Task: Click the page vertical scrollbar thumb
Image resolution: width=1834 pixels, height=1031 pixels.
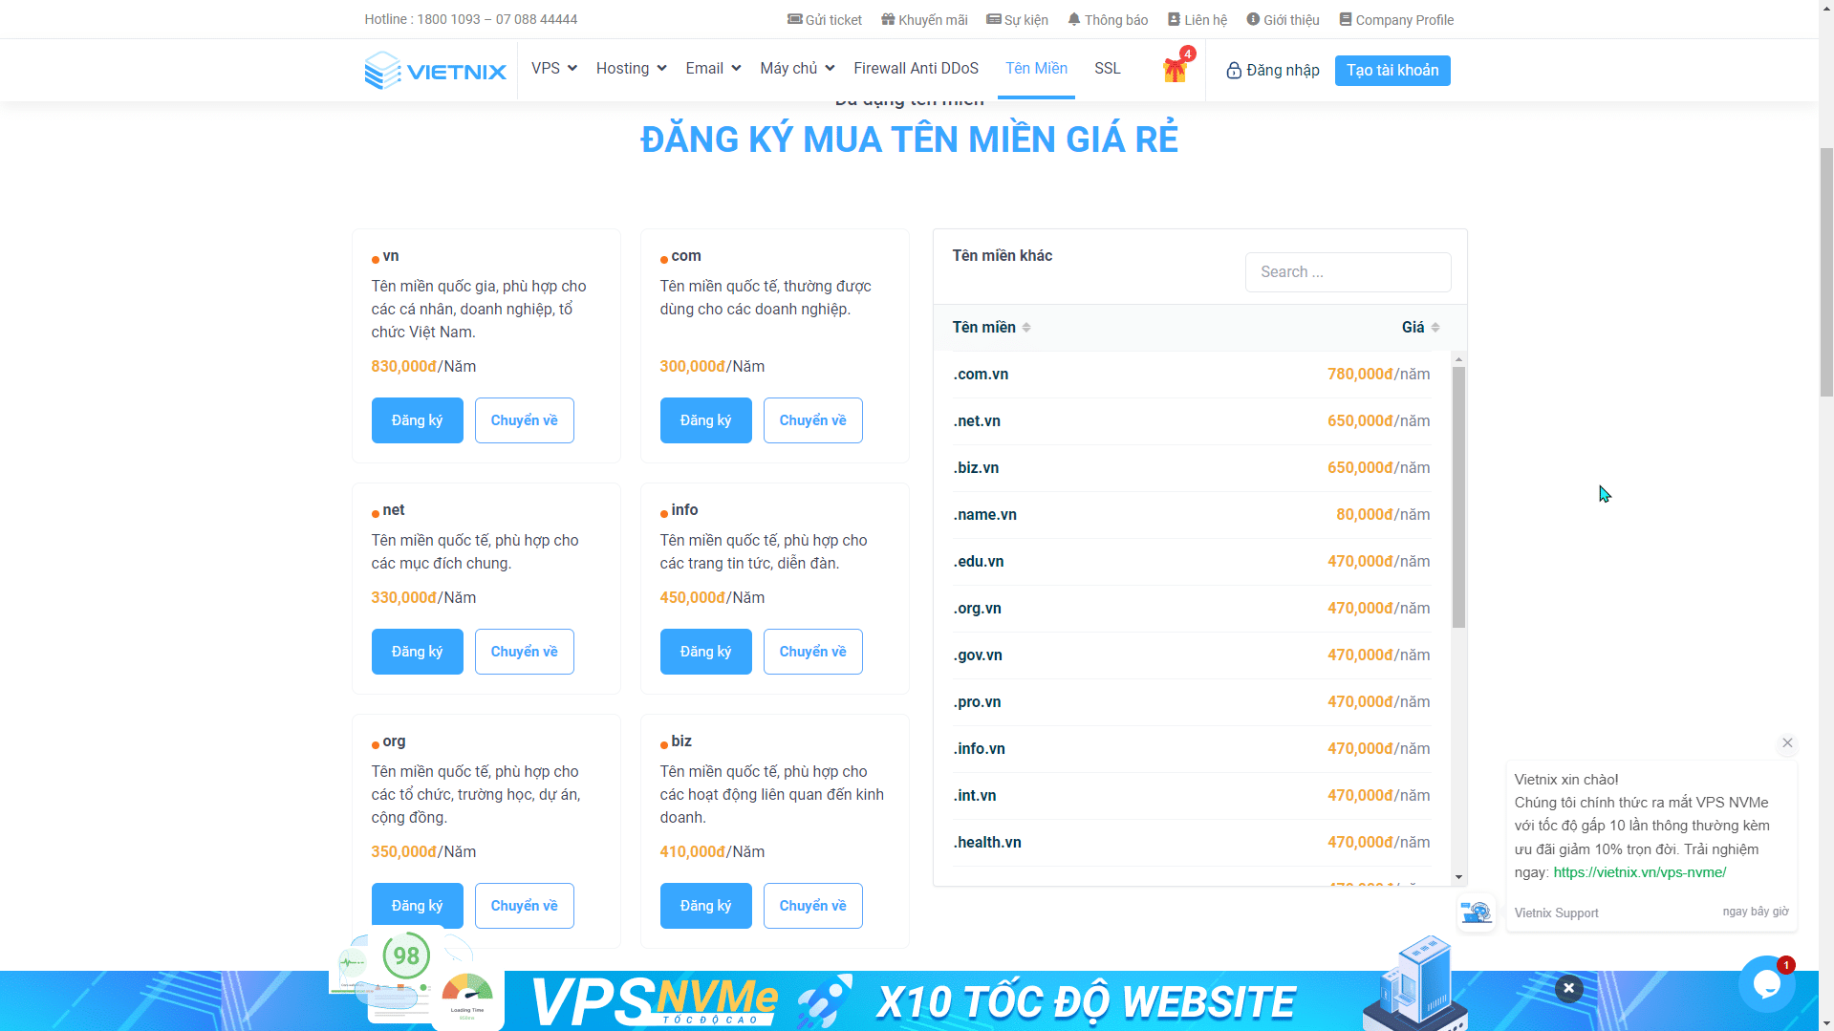Action: pos(1826,272)
